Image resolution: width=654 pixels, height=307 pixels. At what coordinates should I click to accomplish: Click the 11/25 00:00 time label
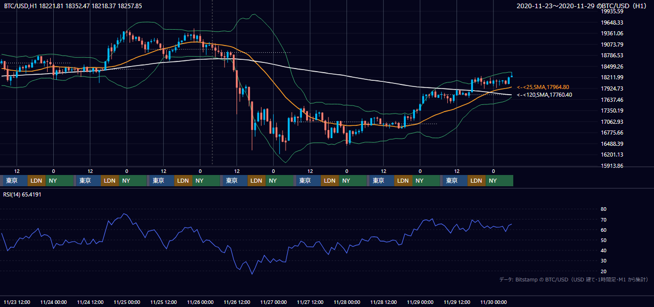(x=127, y=302)
